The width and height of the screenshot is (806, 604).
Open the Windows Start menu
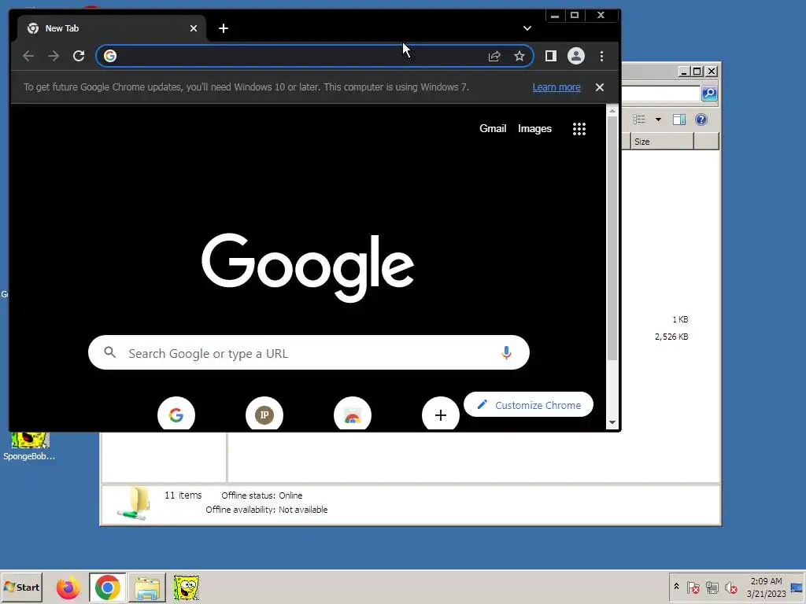click(21, 587)
